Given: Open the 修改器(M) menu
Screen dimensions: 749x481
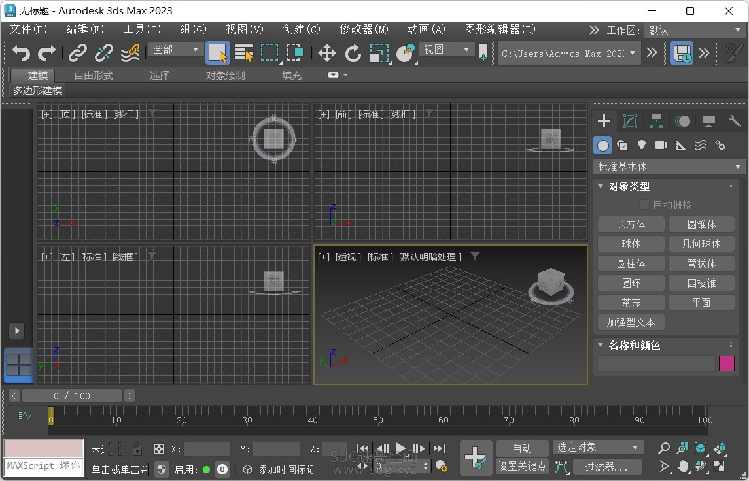Looking at the screenshot, I should pos(364,29).
